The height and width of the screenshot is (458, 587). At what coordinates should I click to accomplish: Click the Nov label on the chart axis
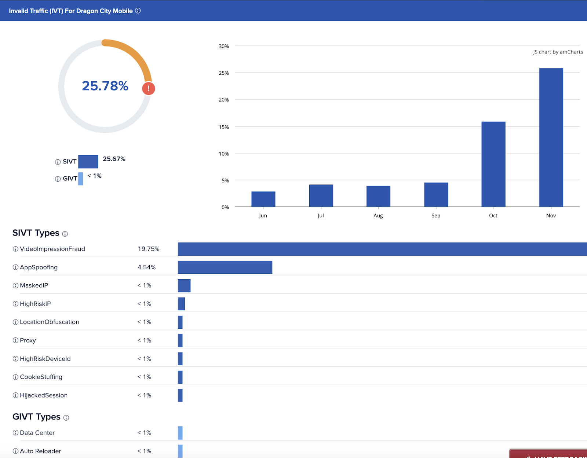click(x=551, y=215)
